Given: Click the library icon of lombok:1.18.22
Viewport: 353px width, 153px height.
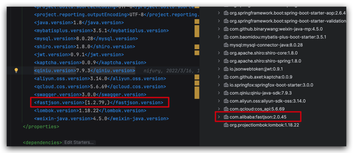Looking at the screenshot, I should click(226, 125).
